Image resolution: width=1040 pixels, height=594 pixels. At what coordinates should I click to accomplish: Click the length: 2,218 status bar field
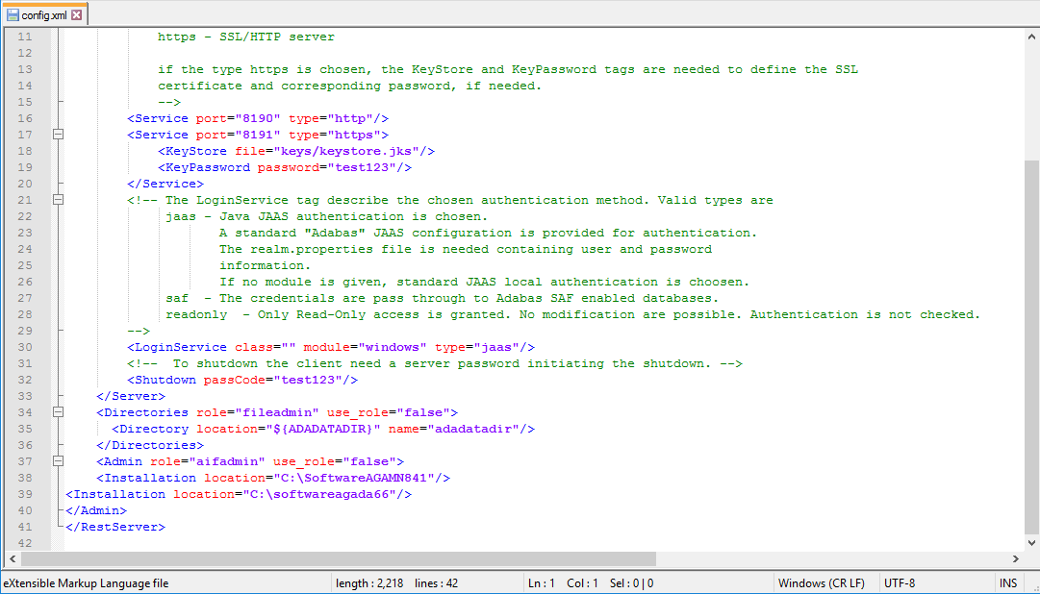pyautogui.click(x=369, y=582)
